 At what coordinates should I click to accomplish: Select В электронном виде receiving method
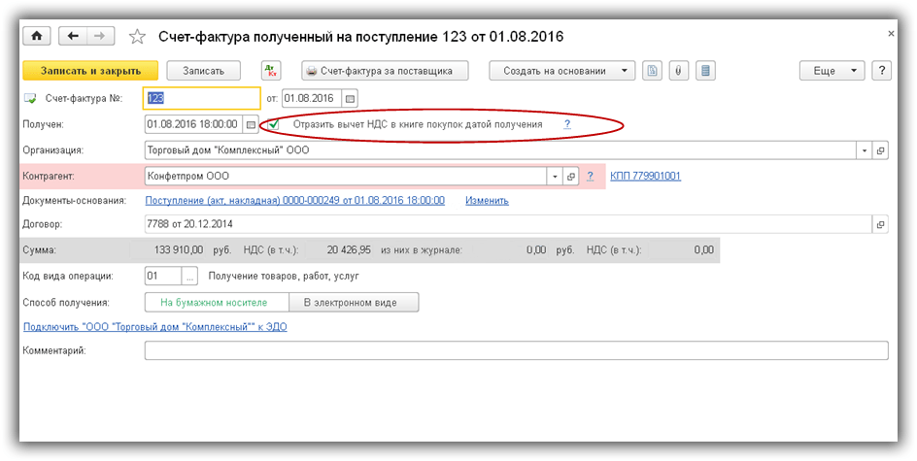click(x=354, y=303)
